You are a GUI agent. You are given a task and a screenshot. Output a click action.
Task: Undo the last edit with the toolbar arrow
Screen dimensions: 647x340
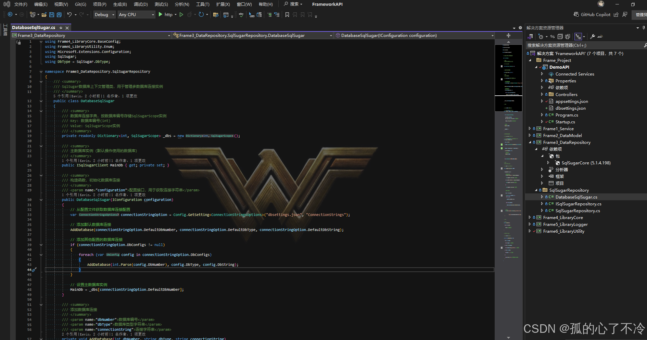click(69, 14)
